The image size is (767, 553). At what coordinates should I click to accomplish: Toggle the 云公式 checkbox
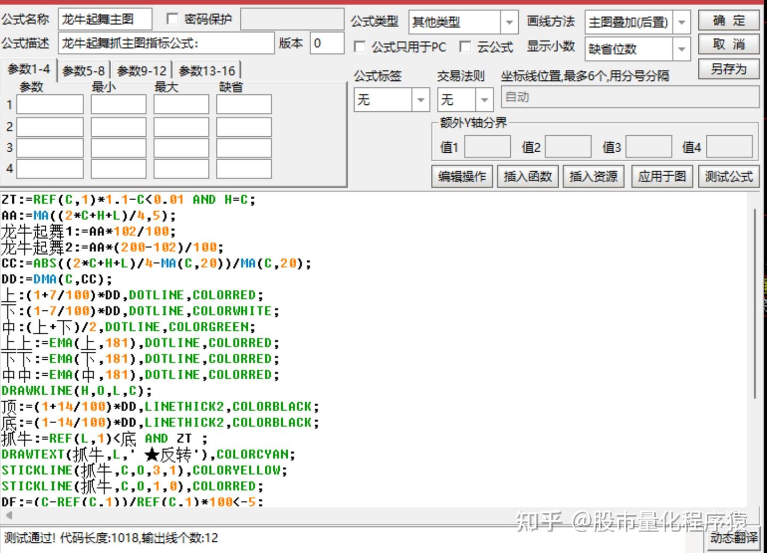[465, 47]
